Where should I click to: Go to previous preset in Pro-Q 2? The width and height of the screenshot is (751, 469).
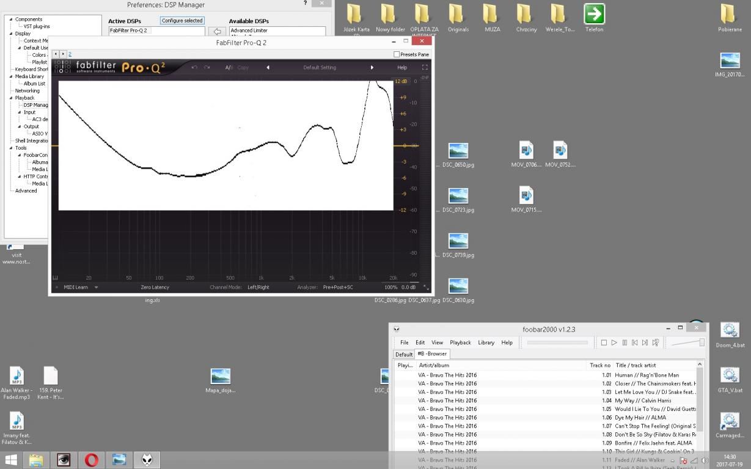[x=268, y=67]
